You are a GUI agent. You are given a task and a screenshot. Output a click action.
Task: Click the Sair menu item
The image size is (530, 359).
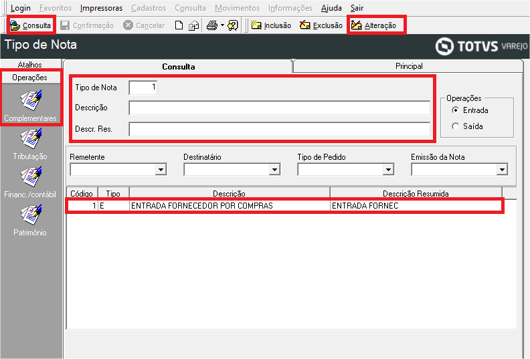(357, 8)
